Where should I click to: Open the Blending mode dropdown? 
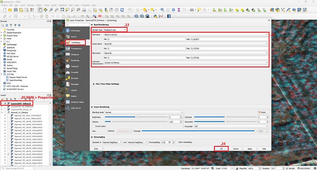coord(144,112)
